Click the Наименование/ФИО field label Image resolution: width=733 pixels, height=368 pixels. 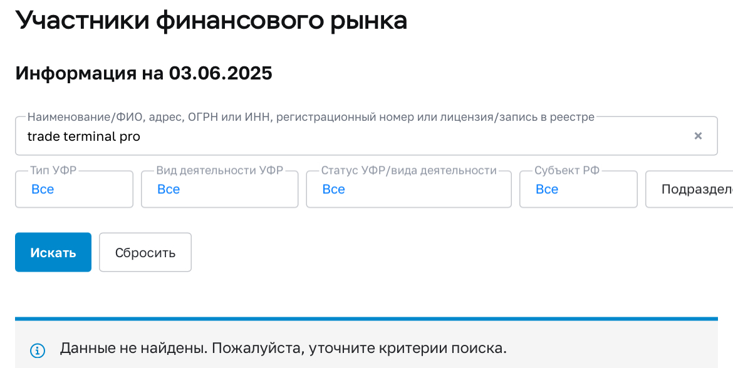[311, 117]
